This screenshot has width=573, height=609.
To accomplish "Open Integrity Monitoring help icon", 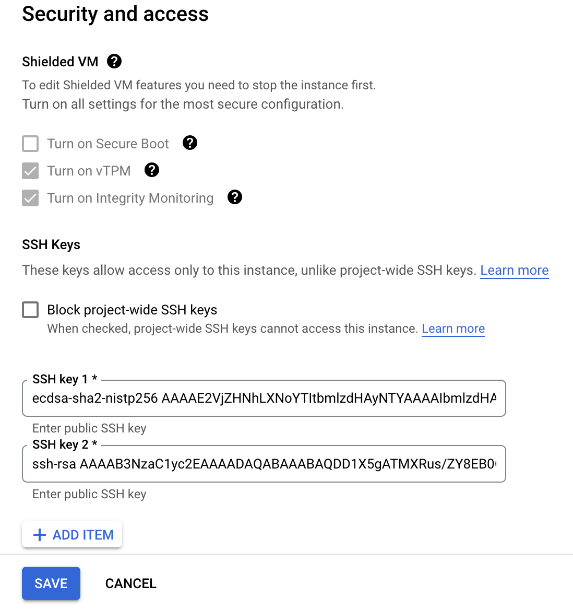I will pyautogui.click(x=235, y=197).
